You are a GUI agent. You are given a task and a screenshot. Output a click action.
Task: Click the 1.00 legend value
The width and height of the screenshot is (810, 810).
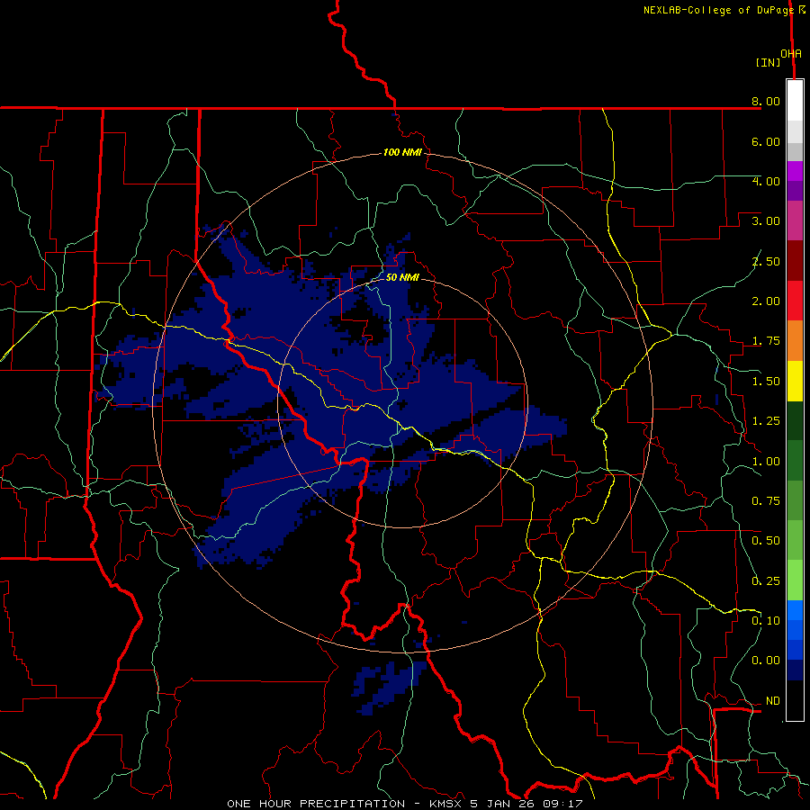click(766, 462)
